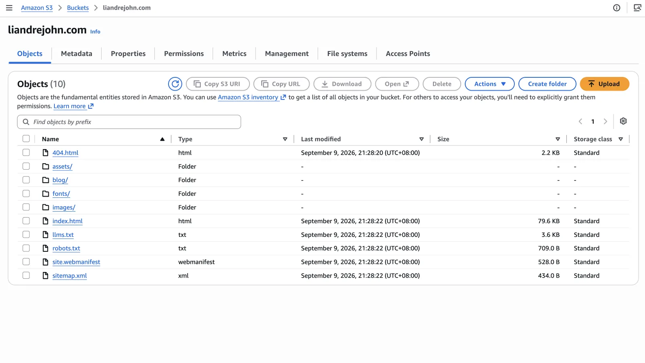This screenshot has height=363, width=645.
Task: Click the external link icon after Amazon S3 inventory
Action: [x=283, y=97]
